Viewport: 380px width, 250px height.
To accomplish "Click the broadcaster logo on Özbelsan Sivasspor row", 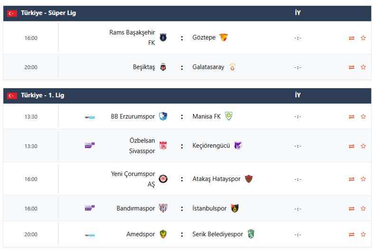I will click(89, 145).
